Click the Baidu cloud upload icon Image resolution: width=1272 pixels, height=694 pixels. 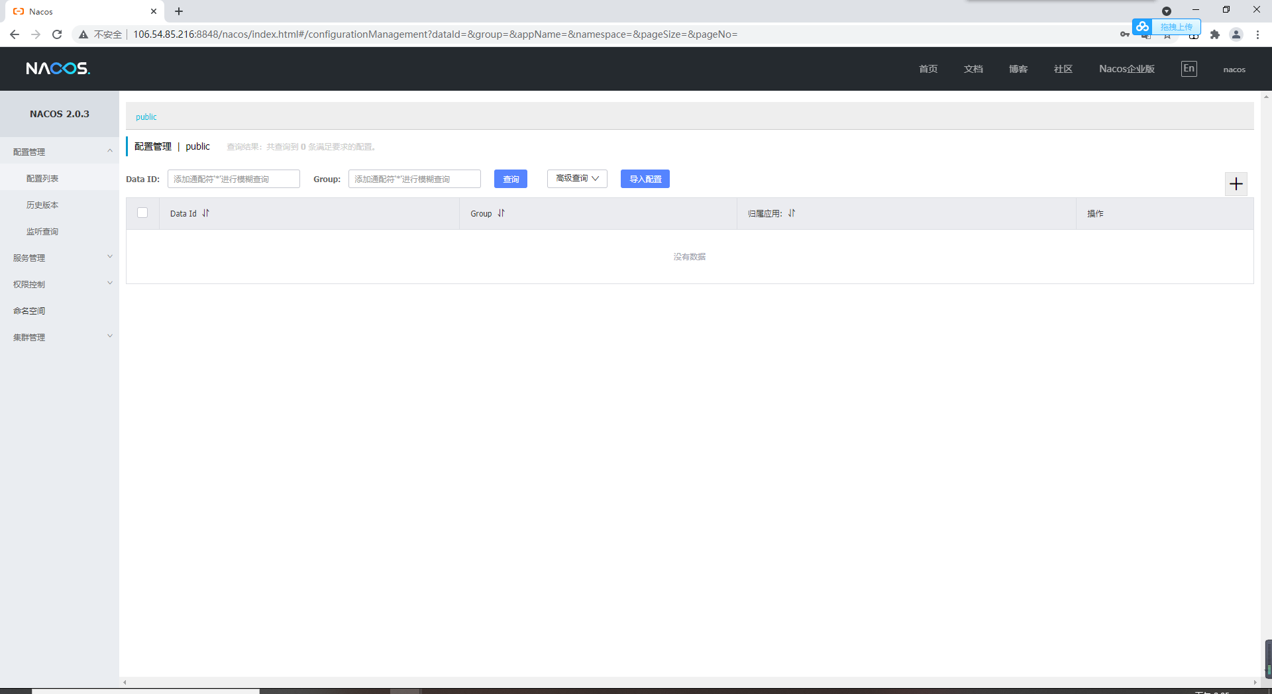(x=1142, y=26)
